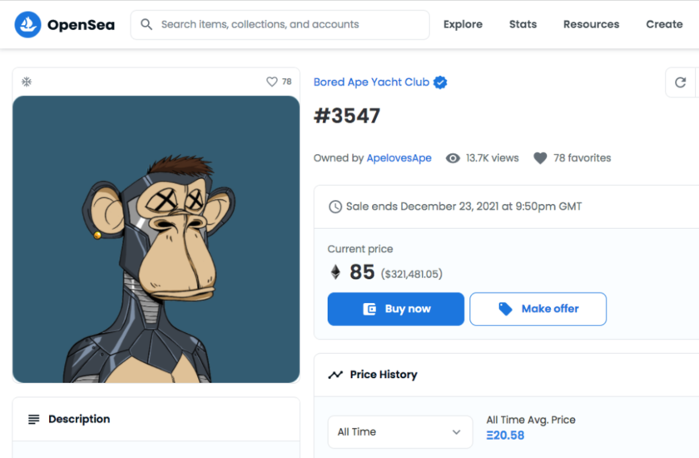This screenshot has height=458, width=699.
Task: Click the snowflake icon above the artwork
Action: tap(27, 82)
